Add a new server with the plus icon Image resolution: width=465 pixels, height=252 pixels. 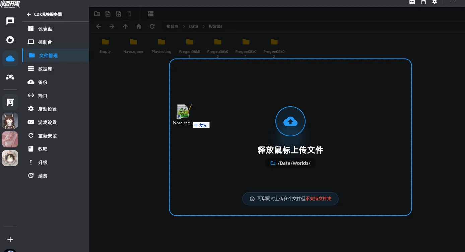coord(10,239)
